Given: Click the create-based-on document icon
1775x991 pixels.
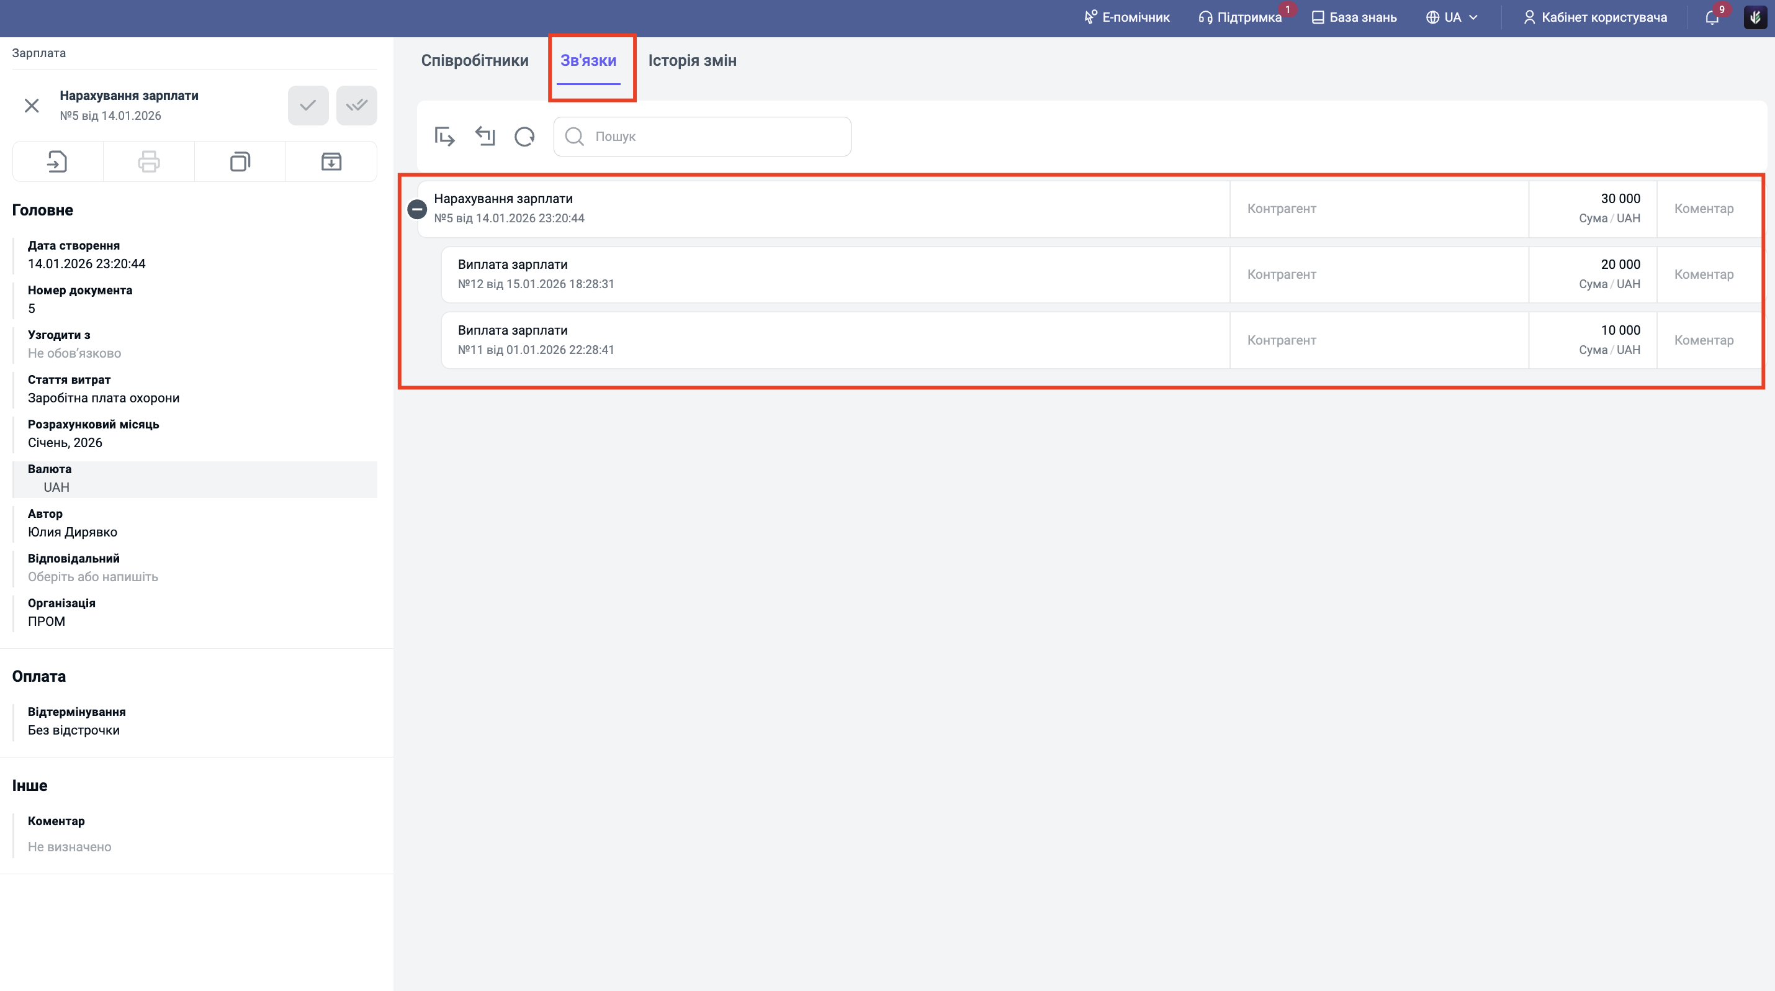Looking at the screenshot, I should click(57, 162).
